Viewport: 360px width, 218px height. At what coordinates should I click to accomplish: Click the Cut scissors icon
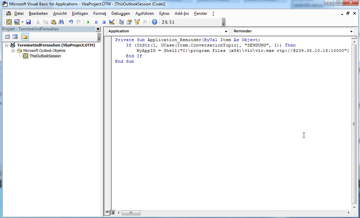38,22
